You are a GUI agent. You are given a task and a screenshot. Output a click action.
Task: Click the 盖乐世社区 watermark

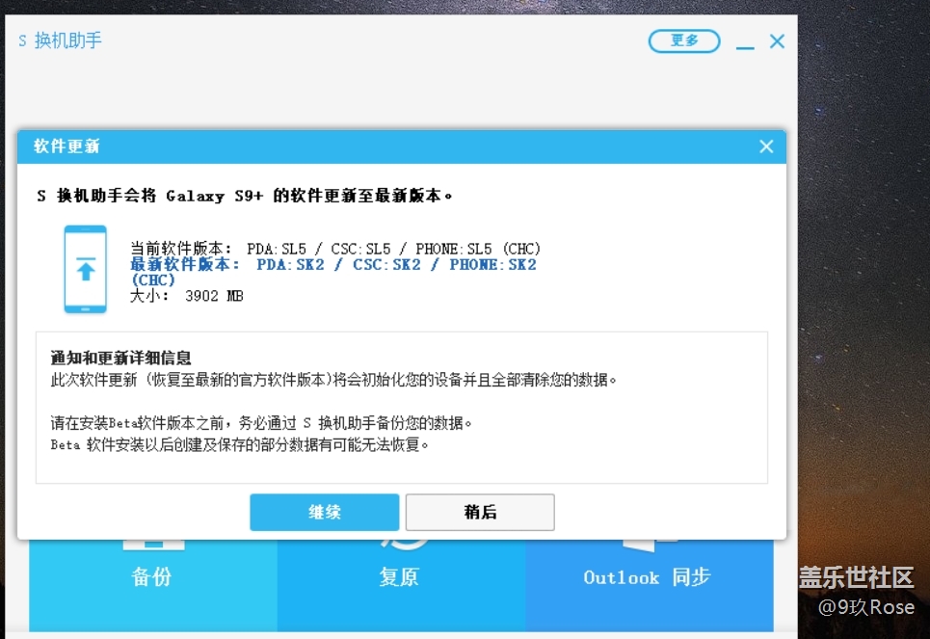tap(856, 577)
